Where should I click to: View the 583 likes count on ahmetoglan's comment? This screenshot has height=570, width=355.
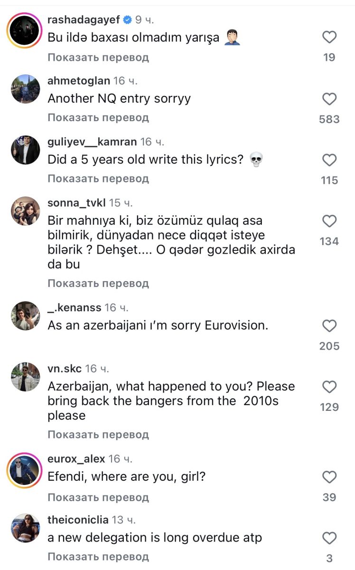coord(329,119)
